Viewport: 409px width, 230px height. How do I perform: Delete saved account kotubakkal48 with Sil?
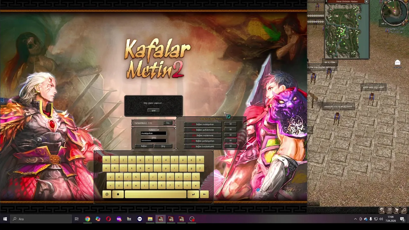tap(230, 146)
